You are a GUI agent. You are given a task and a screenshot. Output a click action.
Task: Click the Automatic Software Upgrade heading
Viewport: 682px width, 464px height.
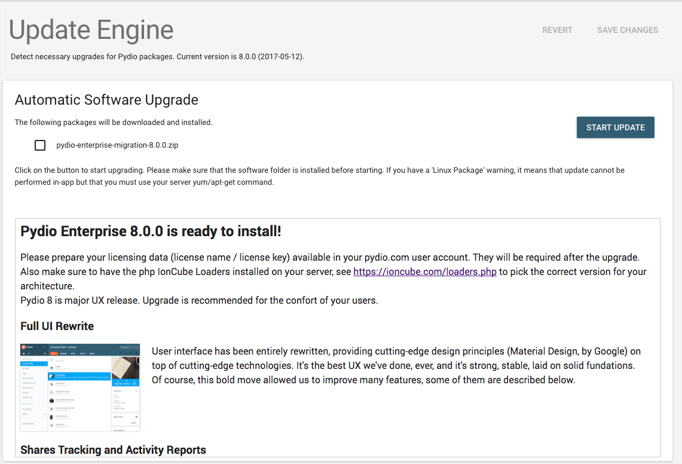pyautogui.click(x=106, y=100)
